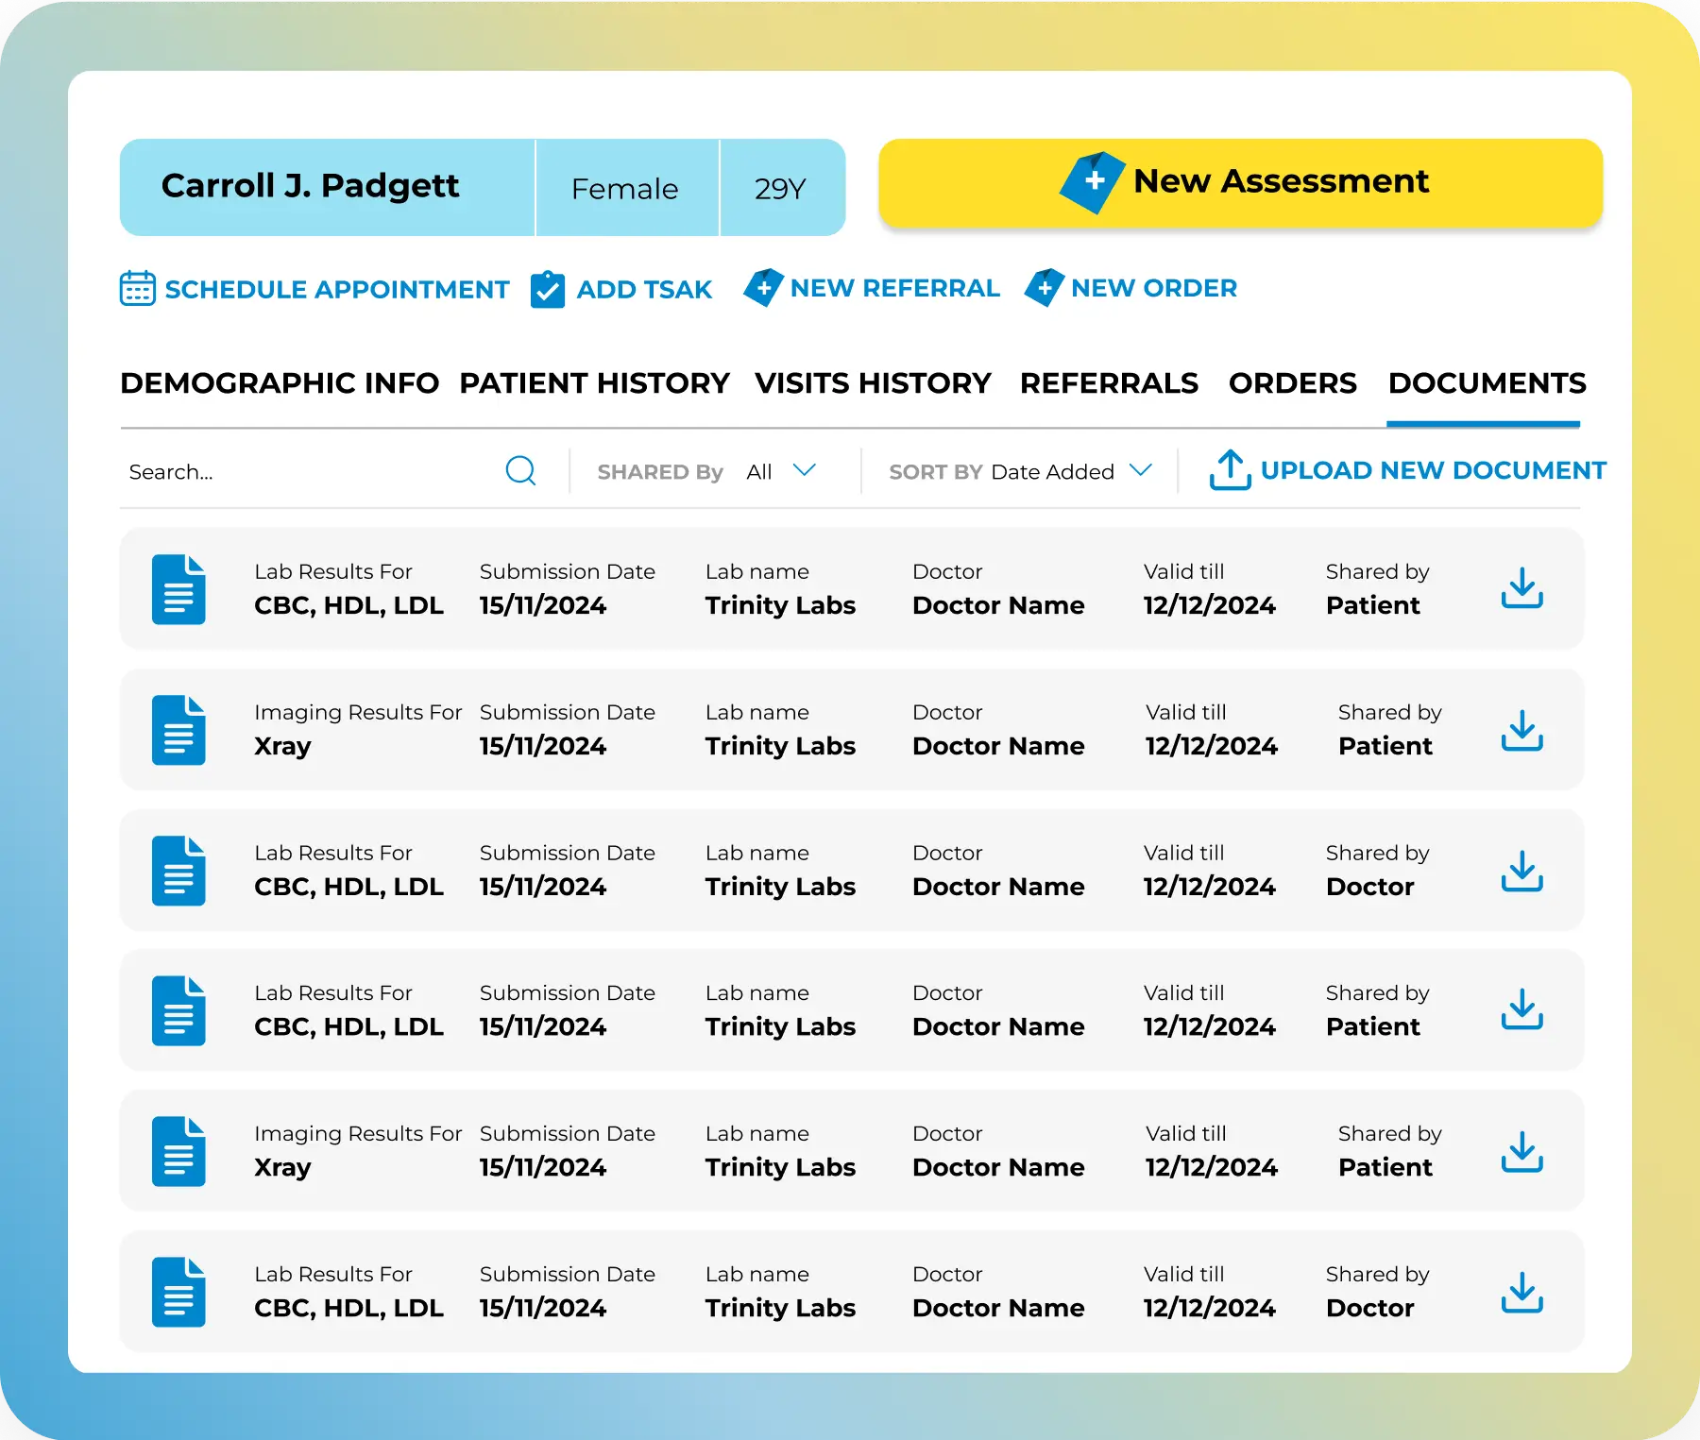The image size is (1700, 1440).
Task: Open the Patient History tab
Action: (x=594, y=383)
